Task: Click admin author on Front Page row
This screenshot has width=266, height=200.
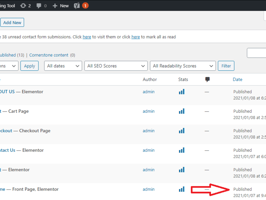Action: [149, 189]
